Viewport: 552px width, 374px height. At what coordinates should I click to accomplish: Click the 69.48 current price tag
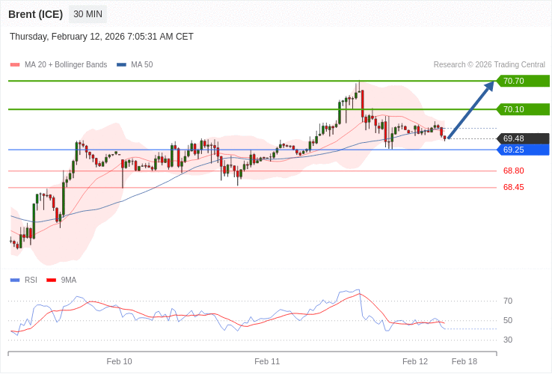(523, 138)
